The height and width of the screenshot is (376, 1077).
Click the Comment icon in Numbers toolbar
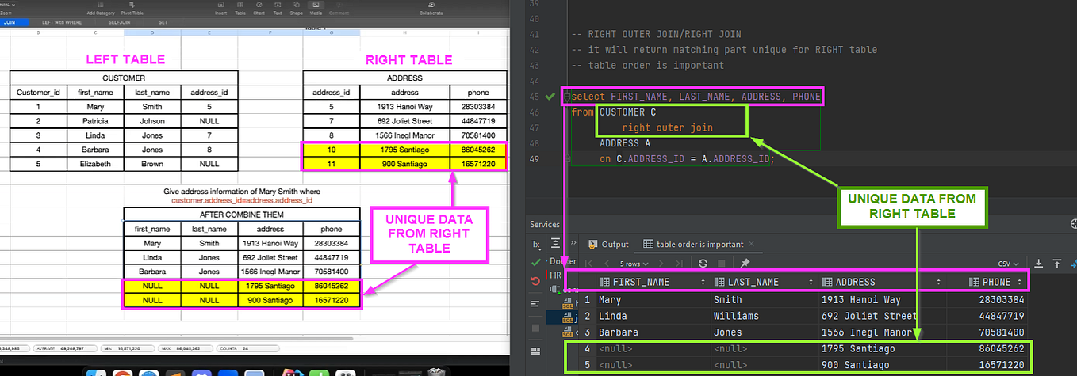point(339,6)
